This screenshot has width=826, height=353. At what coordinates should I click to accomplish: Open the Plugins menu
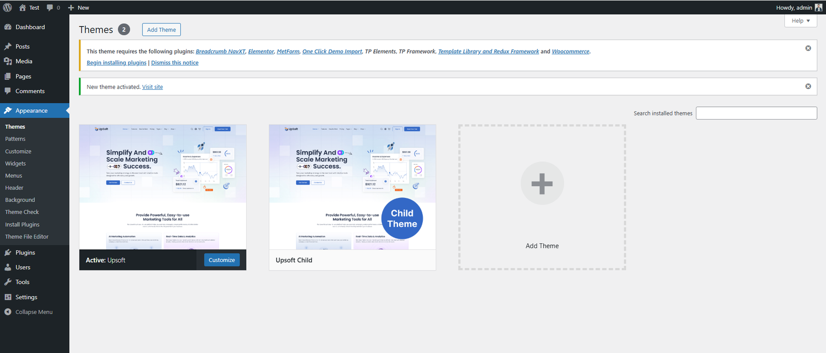tap(25, 253)
